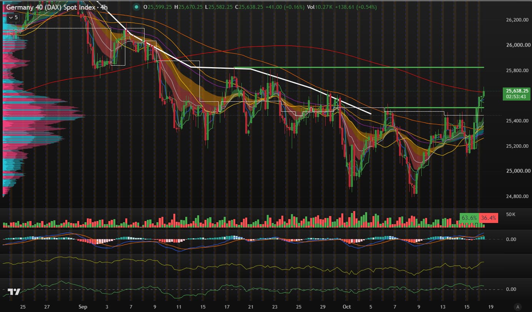The width and height of the screenshot is (532, 312).
Task: Click the green 63.6% buy volume label
Action: [469, 218]
